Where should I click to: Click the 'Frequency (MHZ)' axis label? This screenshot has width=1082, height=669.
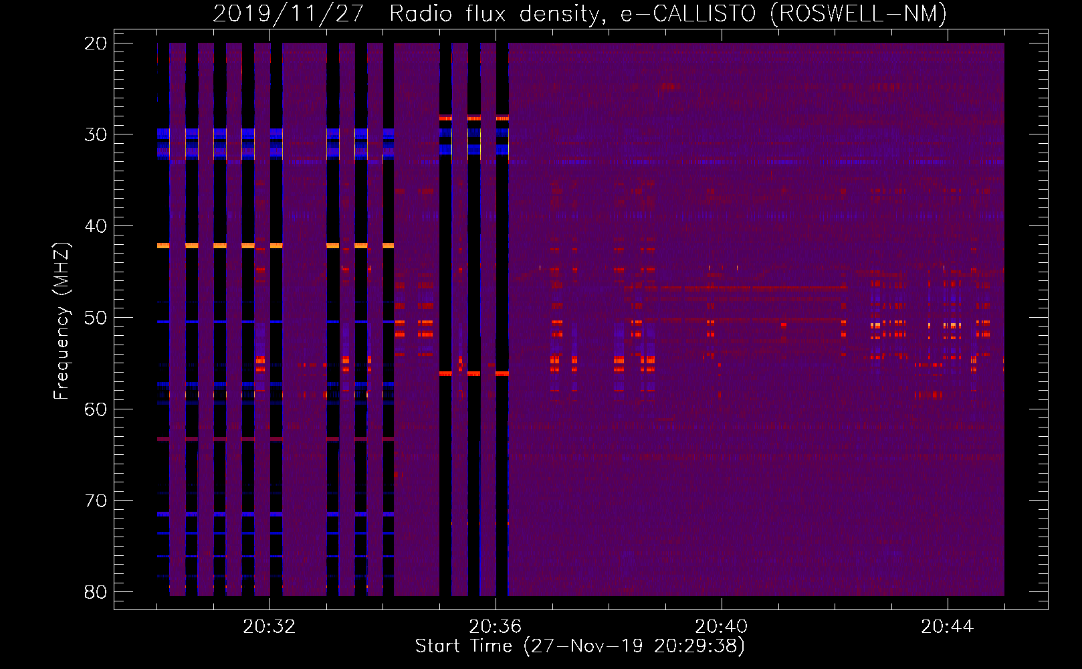(x=62, y=321)
